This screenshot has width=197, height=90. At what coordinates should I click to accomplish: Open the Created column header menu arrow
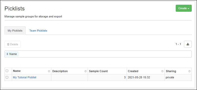pyautogui.click(x=162, y=71)
